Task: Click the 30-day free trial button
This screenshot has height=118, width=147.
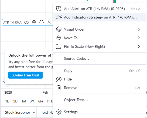Action: pyautogui.click(x=26, y=75)
